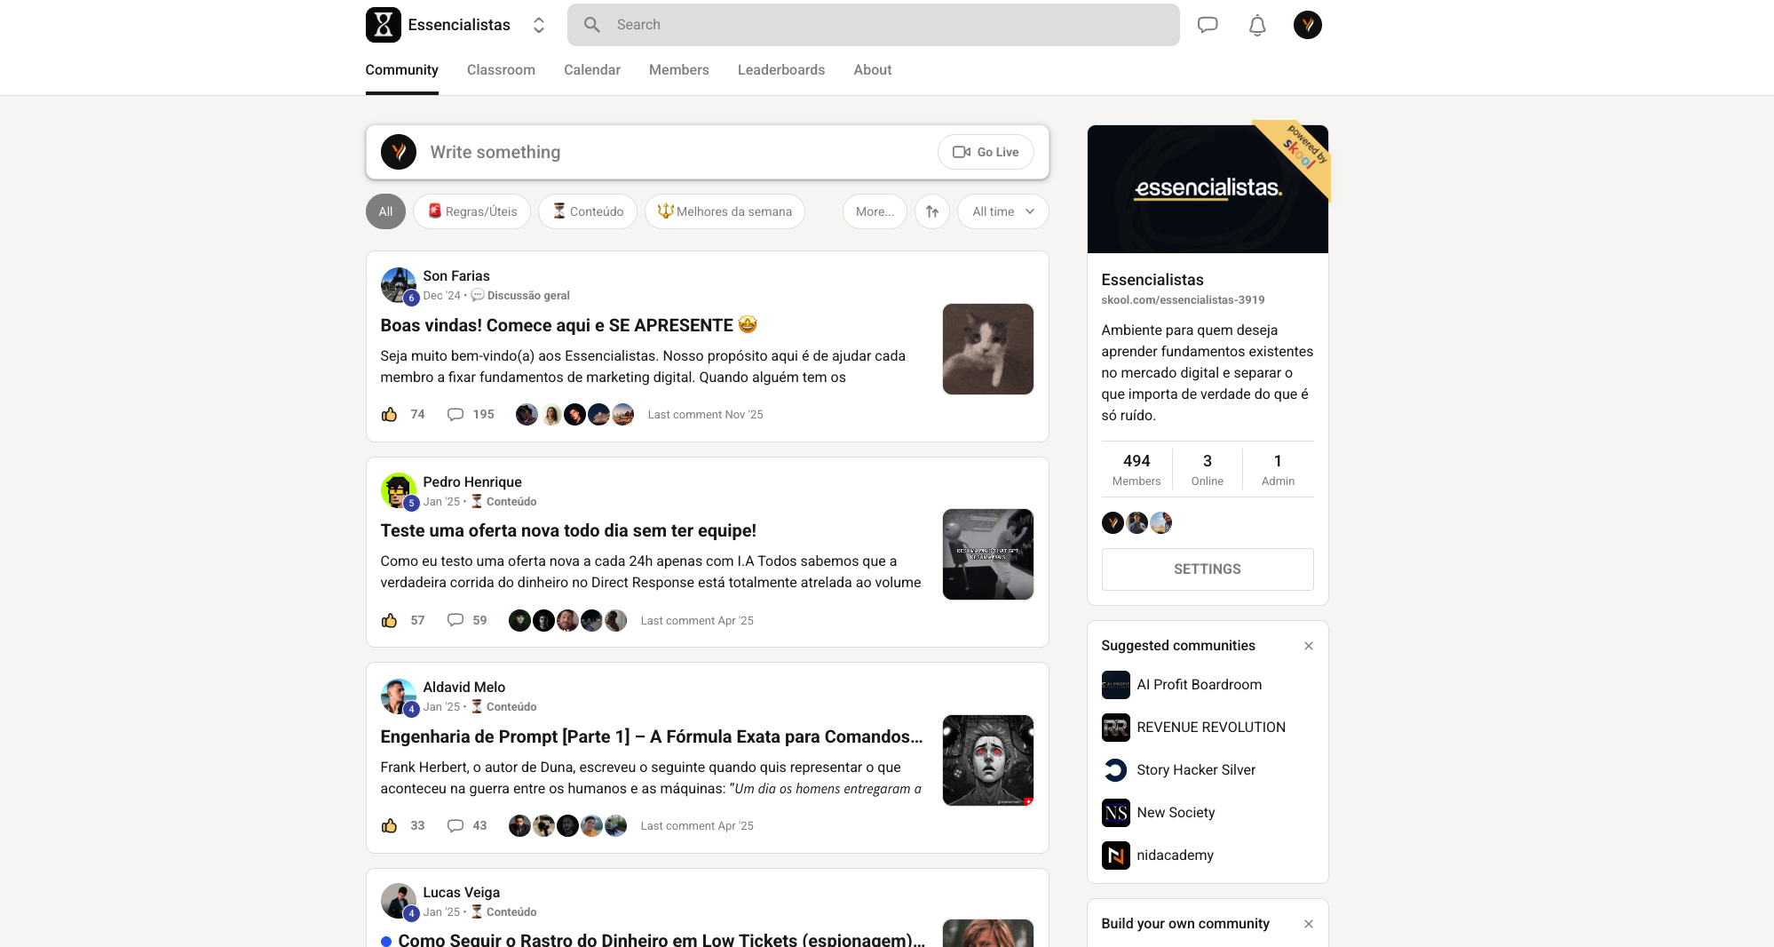Filter posts by Melhores da semana
Image resolution: width=1774 pixels, height=947 pixels.
tap(725, 211)
